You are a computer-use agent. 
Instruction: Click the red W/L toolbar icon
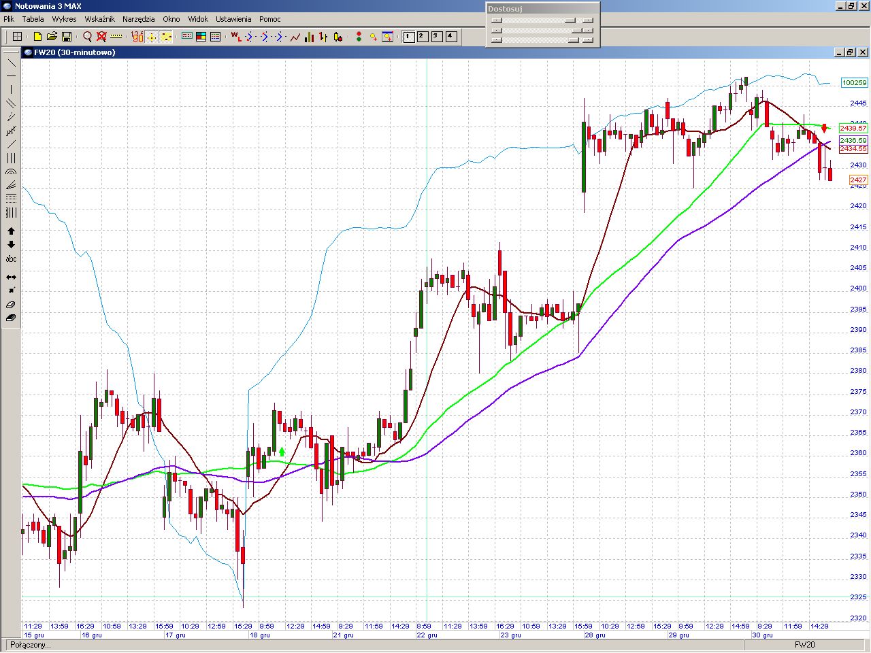click(x=235, y=37)
